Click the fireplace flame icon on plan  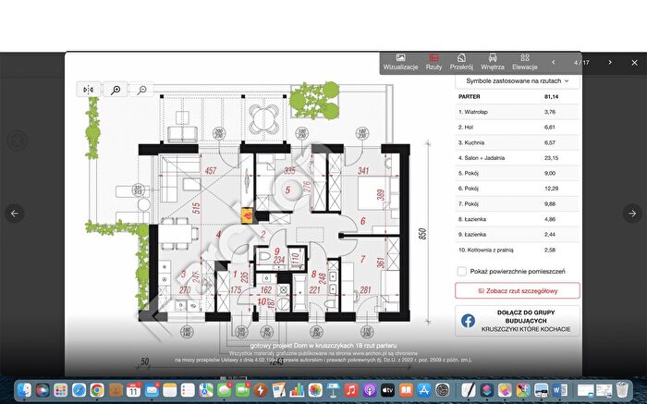(247, 215)
